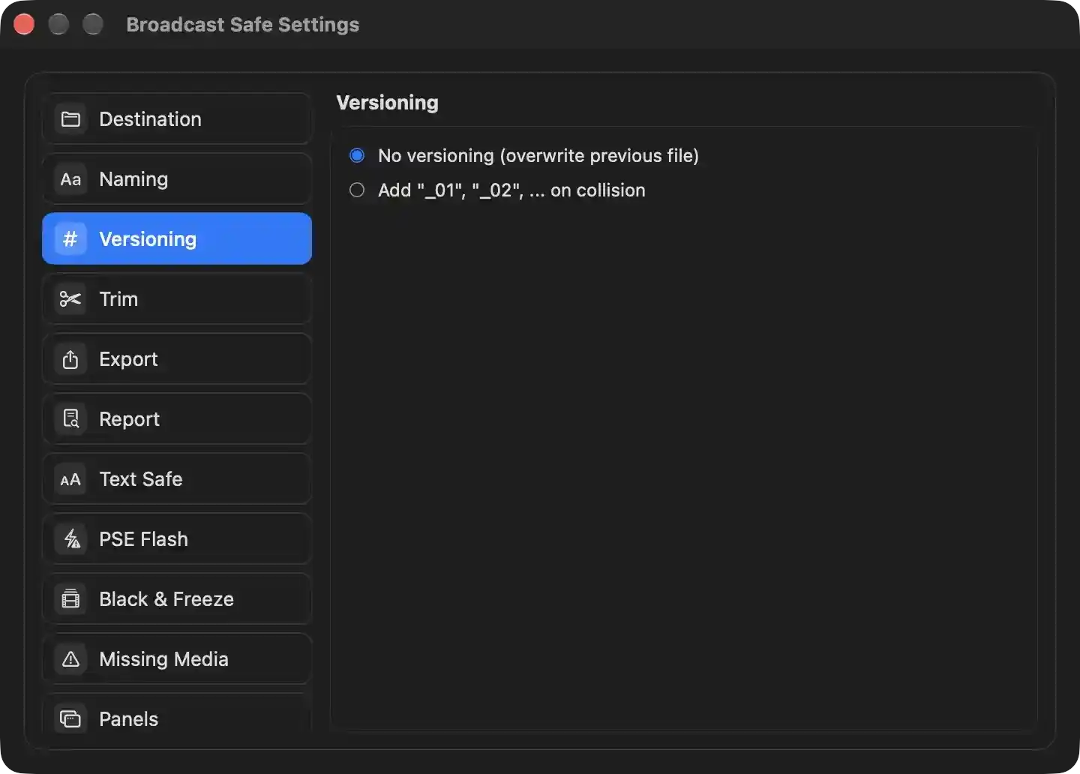The width and height of the screenshot is (1080, 774).
Task: Select the No versioning radio button
Action: 357,155
